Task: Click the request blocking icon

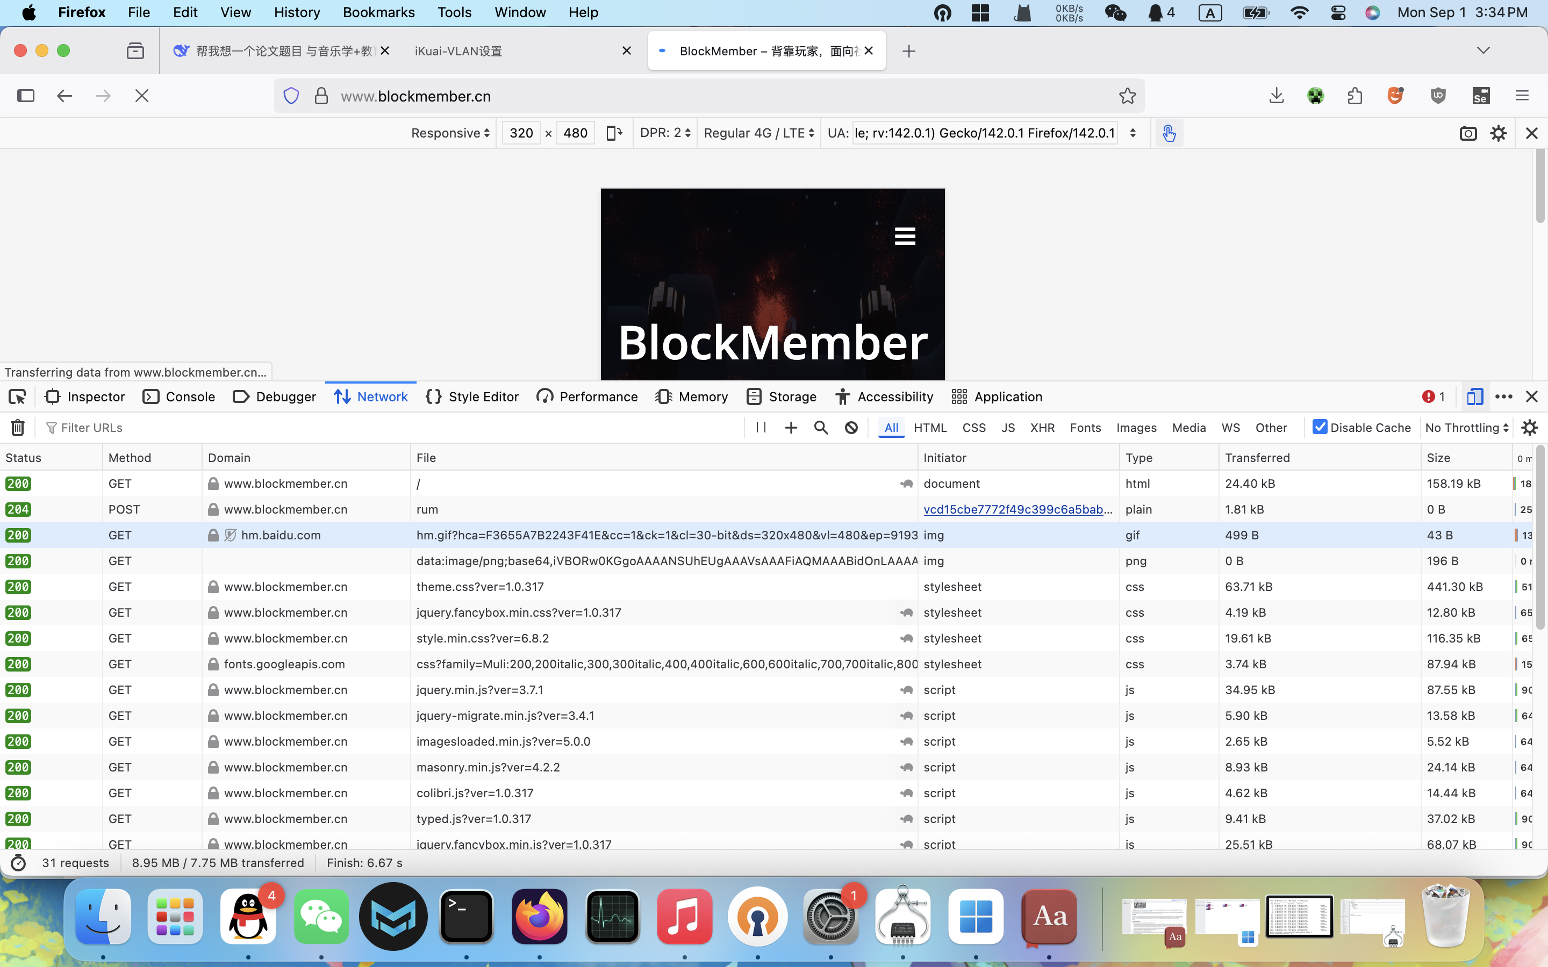Action: (851, 427)
